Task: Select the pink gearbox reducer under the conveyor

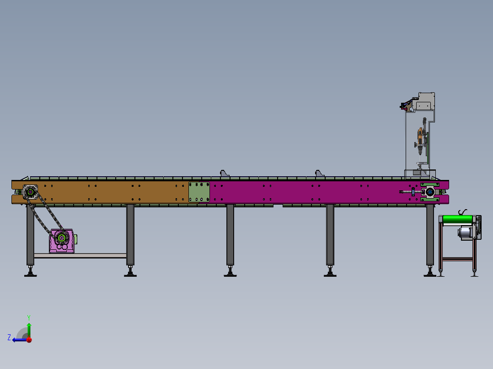Action: 62,241
